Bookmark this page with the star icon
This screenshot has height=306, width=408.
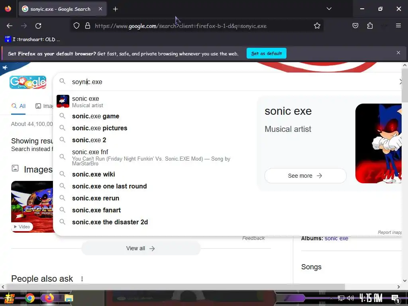click(317, 26)
